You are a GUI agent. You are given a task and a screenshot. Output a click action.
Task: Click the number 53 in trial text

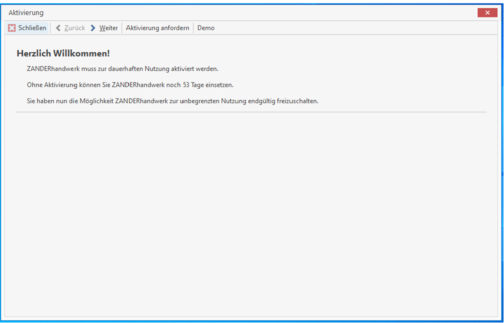[x=186, y=85]
